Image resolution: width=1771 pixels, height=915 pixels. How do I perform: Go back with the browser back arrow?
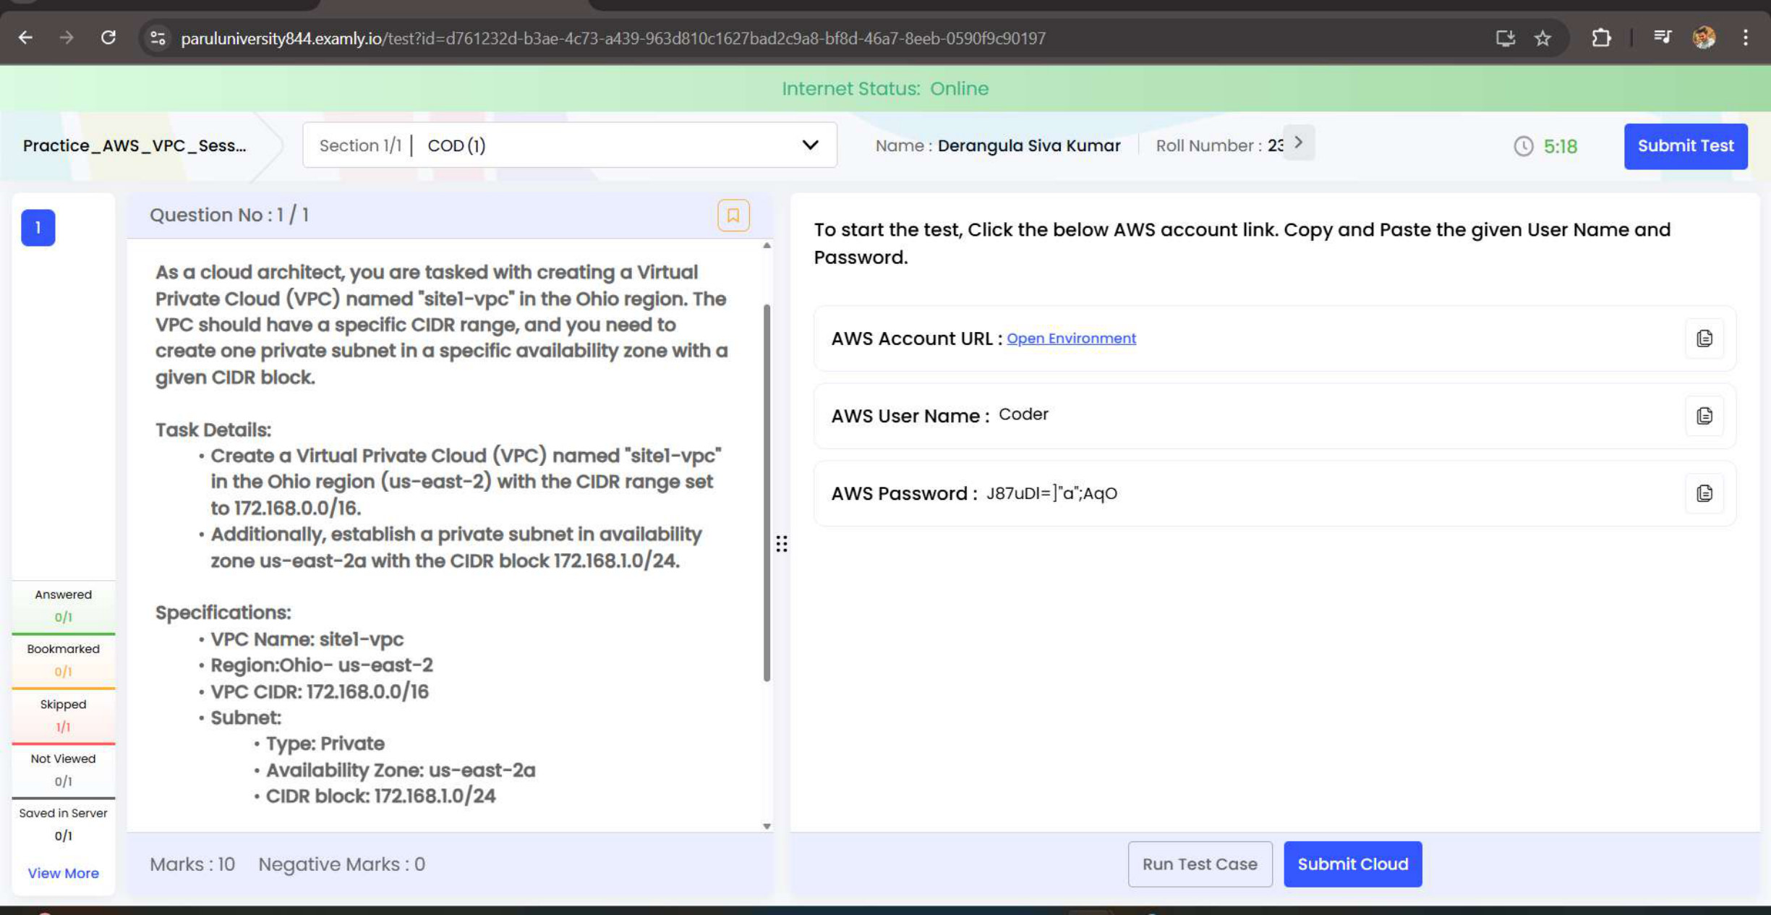[25, 38]
